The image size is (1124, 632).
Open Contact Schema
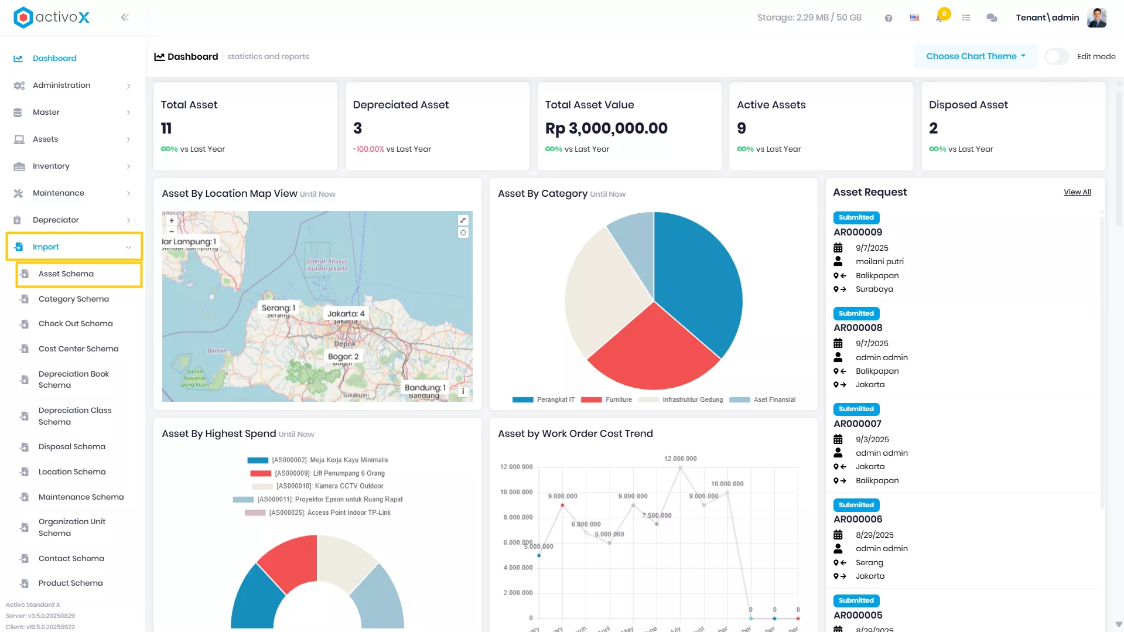pyautogui.click(x=71, y=559)
